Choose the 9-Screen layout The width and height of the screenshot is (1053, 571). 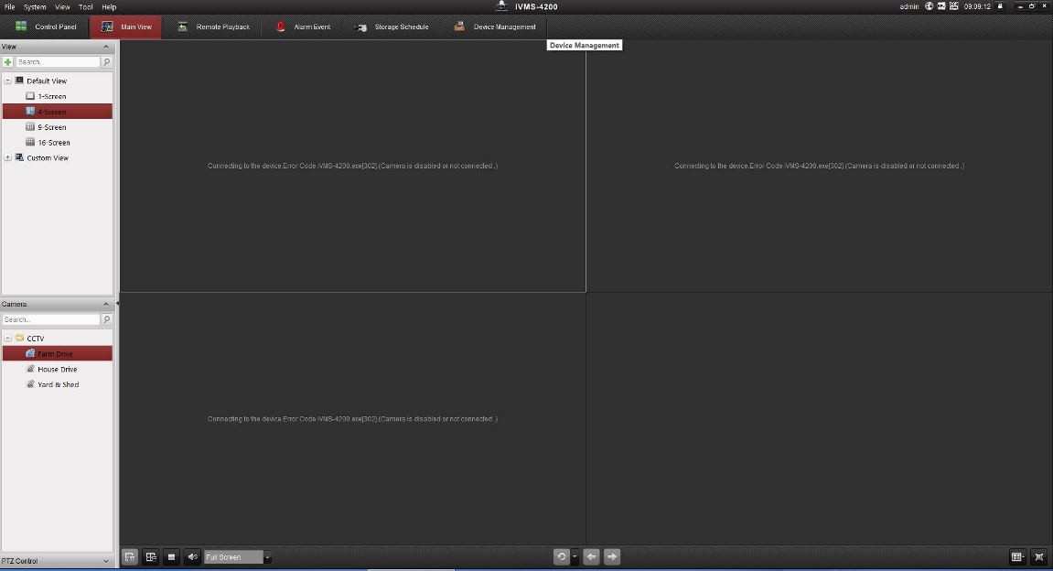click(51, 127)
